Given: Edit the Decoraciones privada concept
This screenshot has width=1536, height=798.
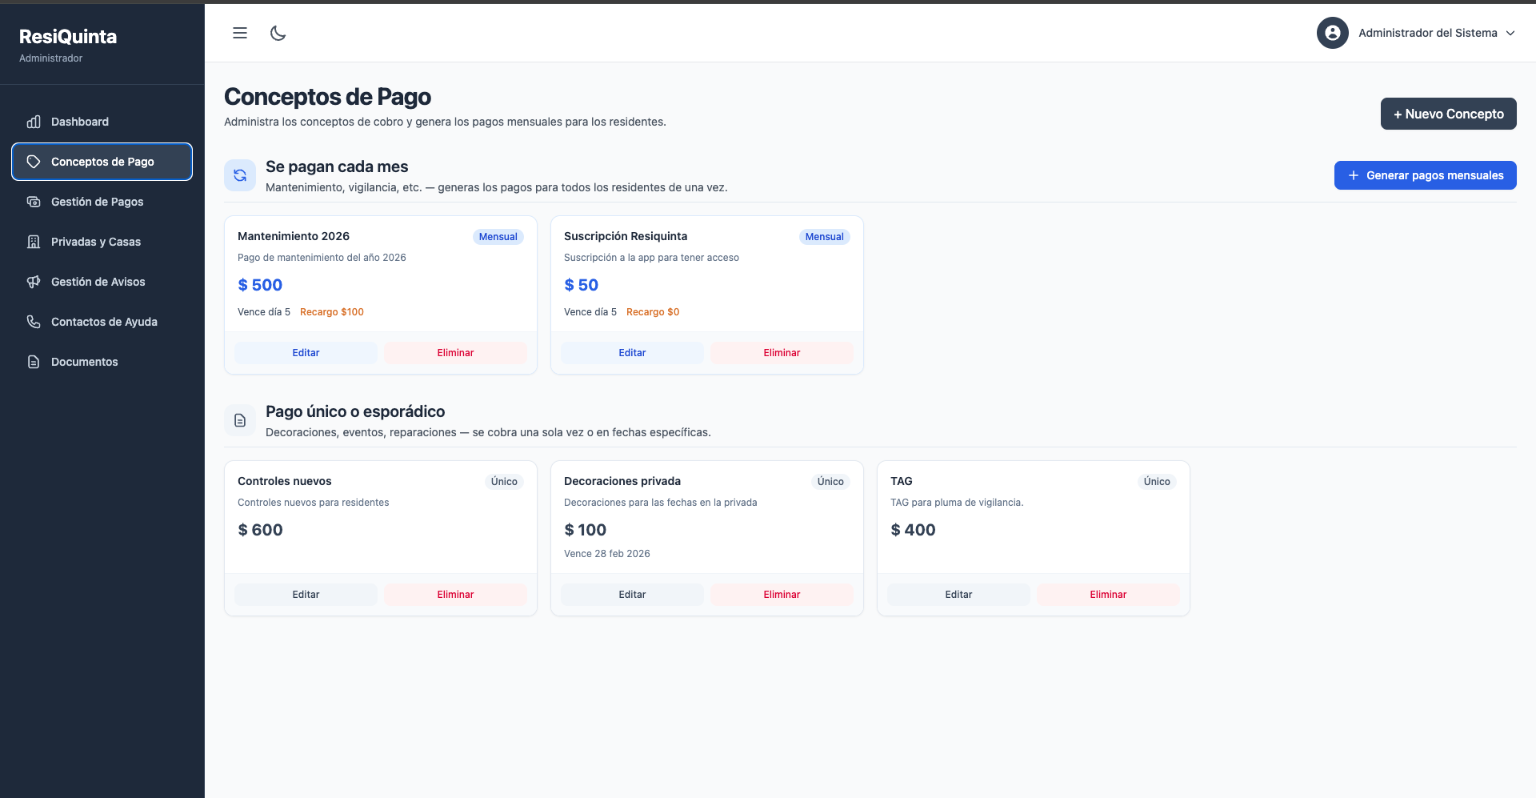Looking at the screenshot, I should point(632,595).
